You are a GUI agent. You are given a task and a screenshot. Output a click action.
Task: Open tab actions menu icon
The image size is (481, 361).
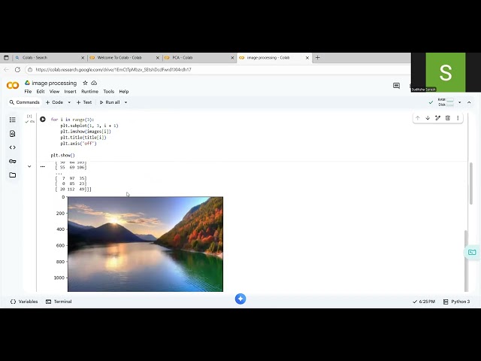click(6, 57)
